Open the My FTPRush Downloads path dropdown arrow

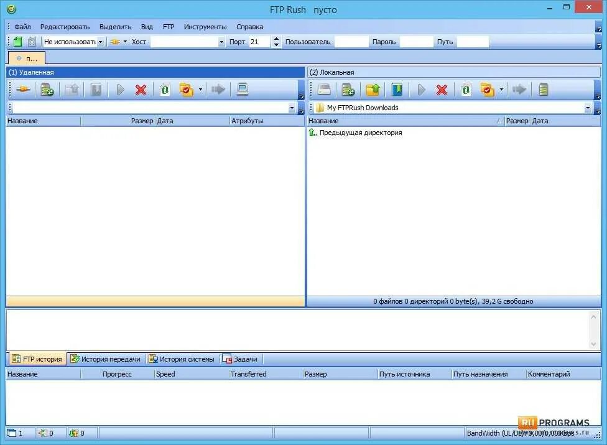click(588, 108)
